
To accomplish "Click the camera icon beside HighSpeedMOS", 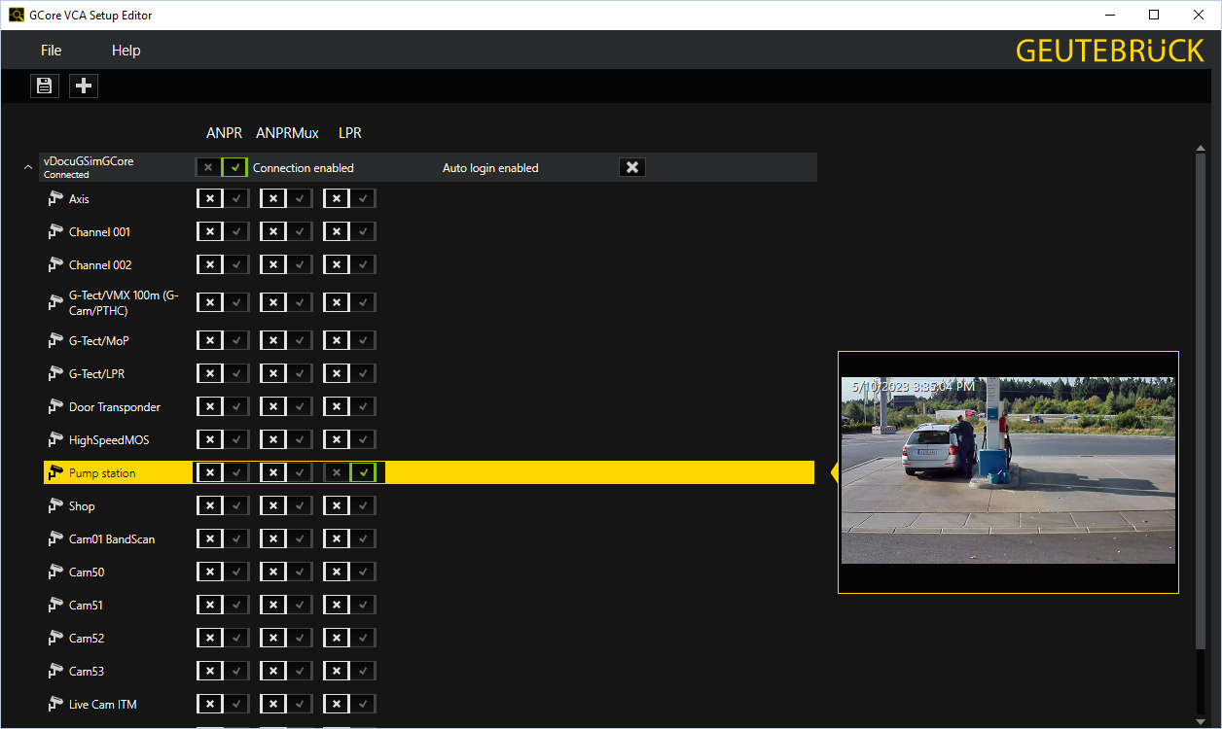I will 55,440.
